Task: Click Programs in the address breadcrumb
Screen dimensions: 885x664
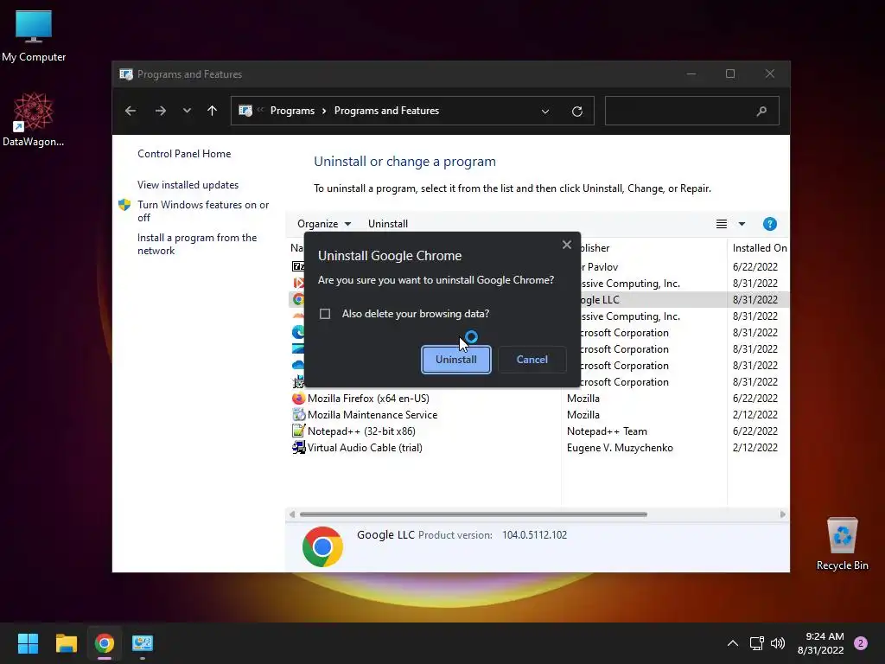Action: click(x=292, y=111)
